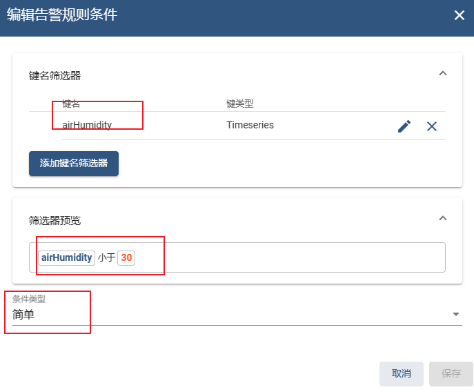Select the airHumidity key name cell

[x=87, y=125]
